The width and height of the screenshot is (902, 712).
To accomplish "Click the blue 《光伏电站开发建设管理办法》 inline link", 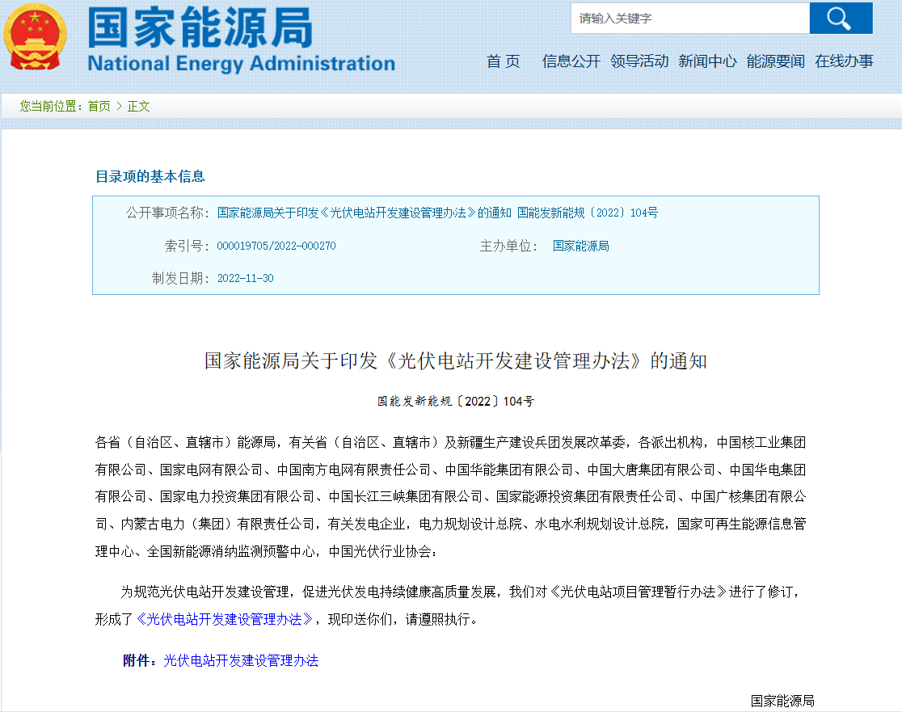I will (225, 619).
